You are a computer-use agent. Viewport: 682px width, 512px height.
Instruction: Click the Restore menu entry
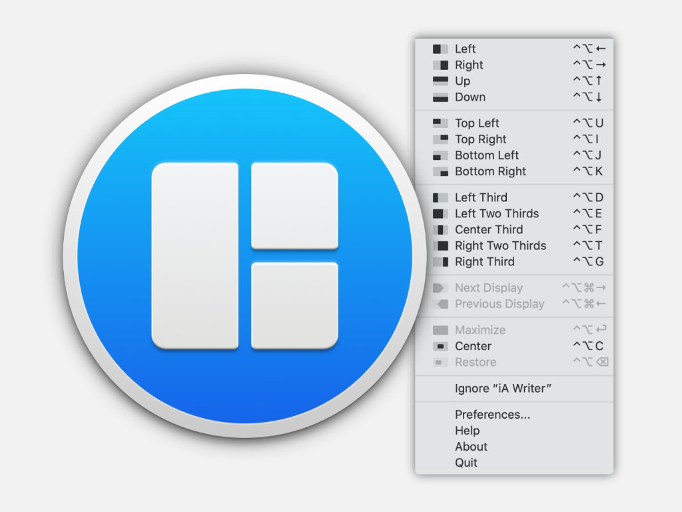pos(514,363)
